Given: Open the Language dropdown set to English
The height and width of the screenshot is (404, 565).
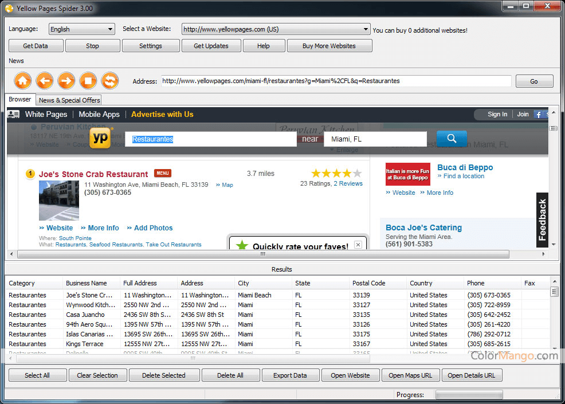Looking at the screenshot, I should 81,29.
